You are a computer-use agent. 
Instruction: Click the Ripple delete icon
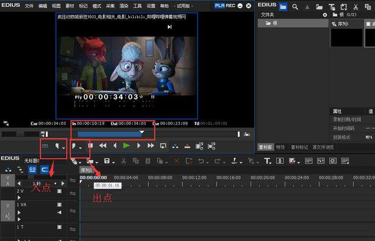(x=189, y=161)
